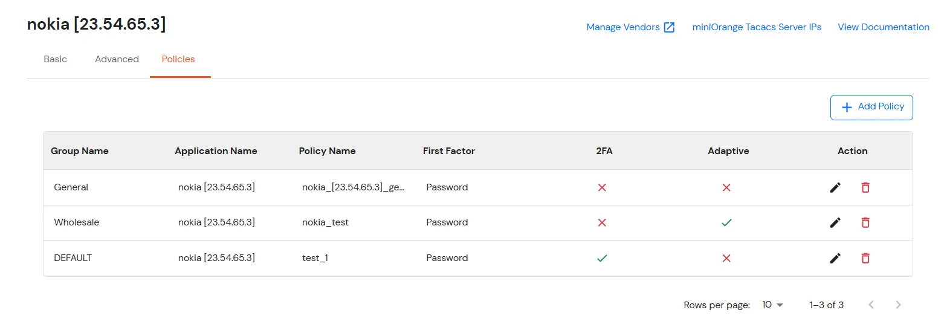Click the 2FA red cross for General
This screenshot has width=944, height=336.
(x=602, y=187)
